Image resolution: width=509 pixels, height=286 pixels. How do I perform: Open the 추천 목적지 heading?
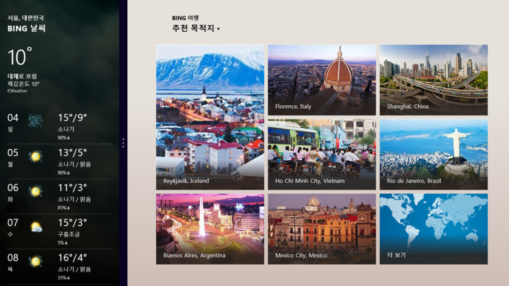193,29
